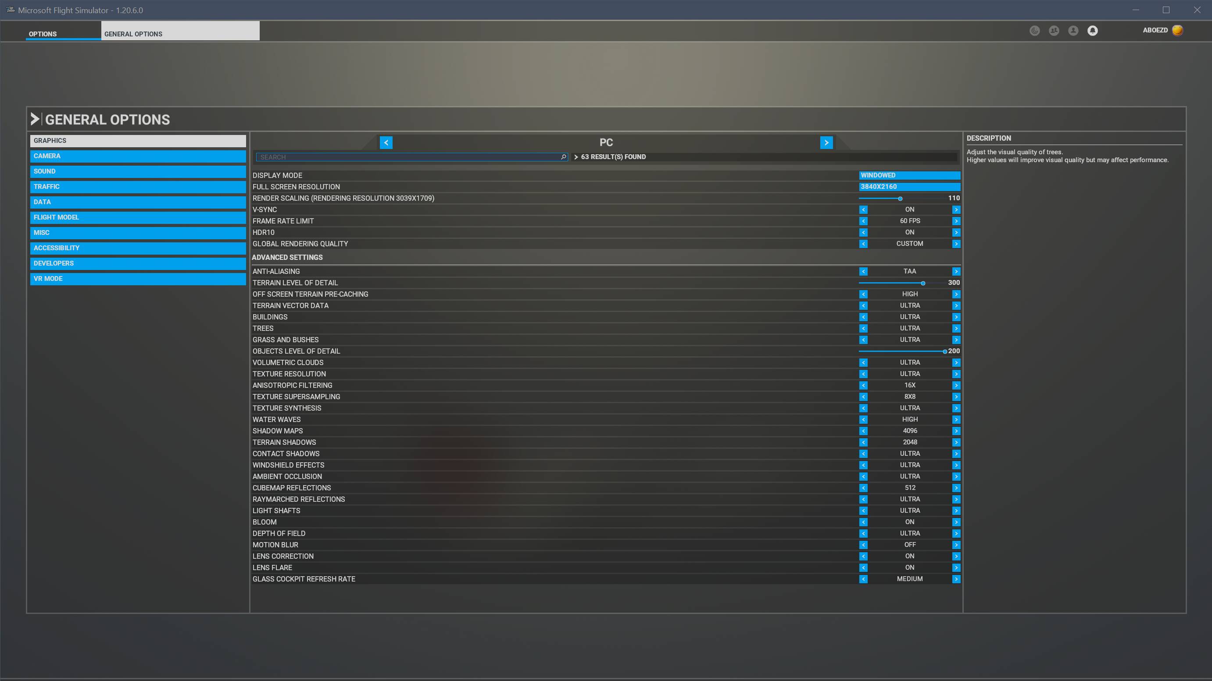Open the Accessibility section
1212x681 pixels.
pos(138,248)
